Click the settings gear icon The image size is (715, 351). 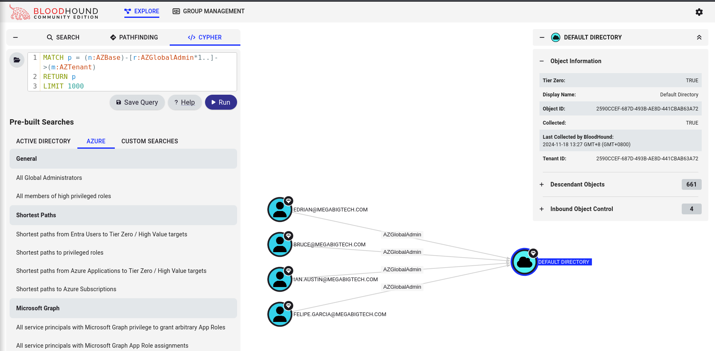699,12
